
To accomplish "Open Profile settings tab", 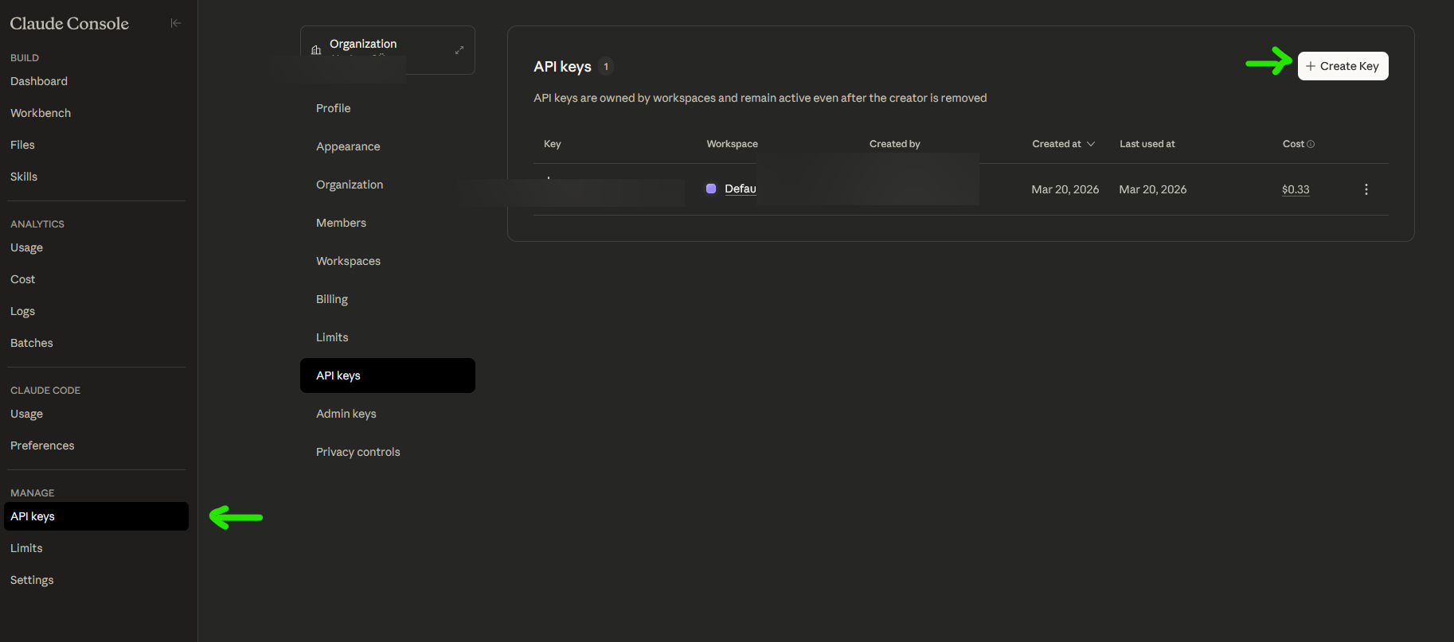I will tap(333, 108).
